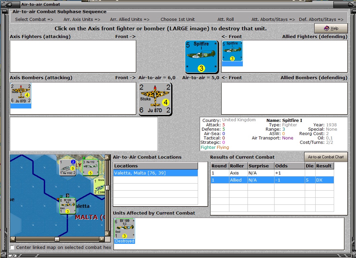Click the Odds column header
This screenshot has height=258, width=356.
290,166
